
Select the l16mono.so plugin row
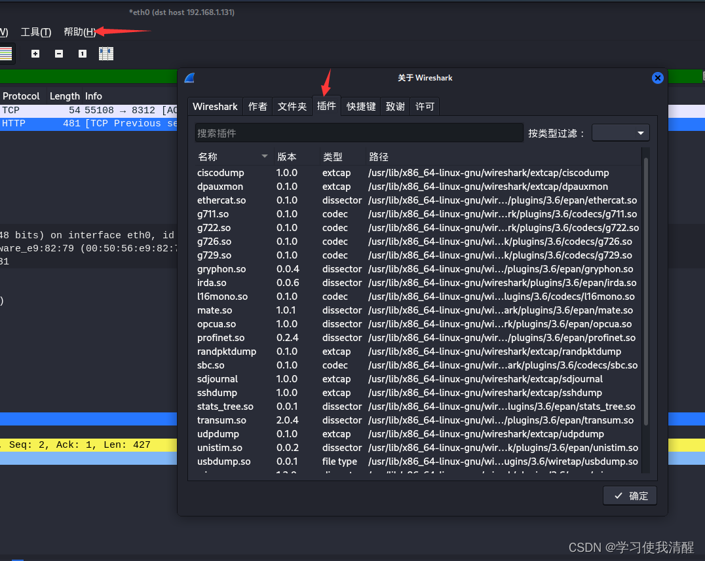[x=418, y=297]
